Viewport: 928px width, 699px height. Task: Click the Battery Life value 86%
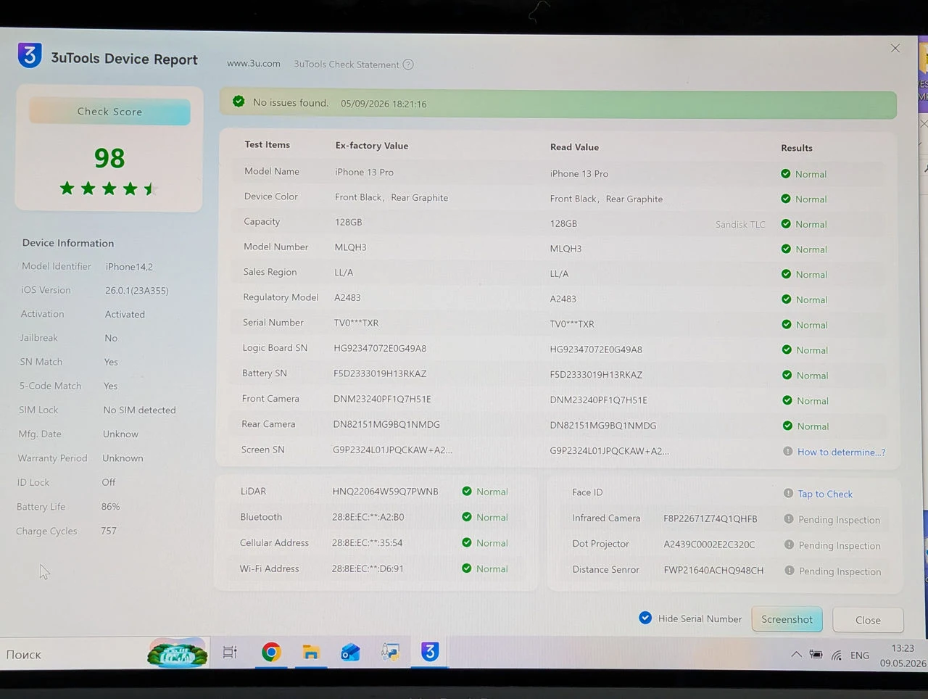pos(110,507)
